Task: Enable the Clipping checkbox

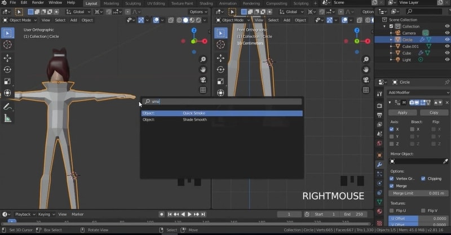Action: point(423,178)
